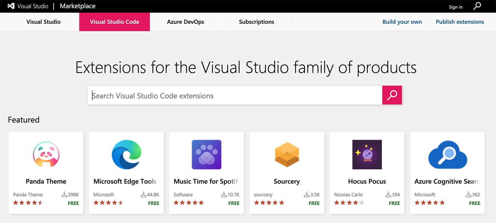
Task: Open the Sourcery extension title
Action: [287, 181]
